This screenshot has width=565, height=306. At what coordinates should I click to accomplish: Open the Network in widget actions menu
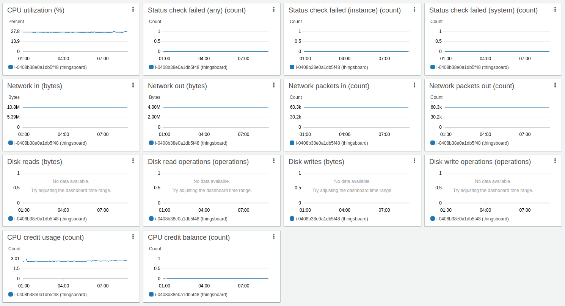[133, 85]
